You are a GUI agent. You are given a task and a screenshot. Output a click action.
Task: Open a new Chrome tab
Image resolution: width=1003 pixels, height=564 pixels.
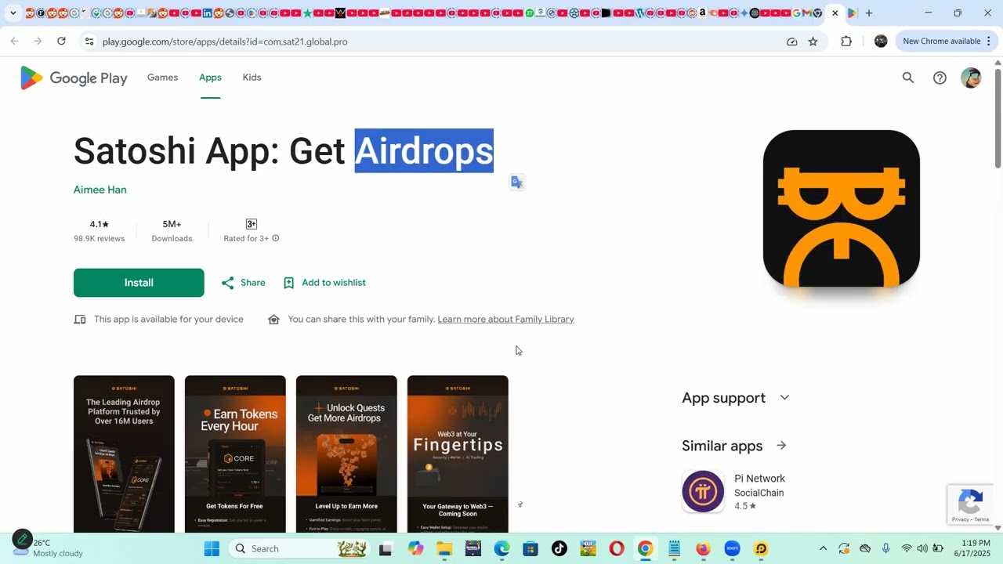point(868,13)
